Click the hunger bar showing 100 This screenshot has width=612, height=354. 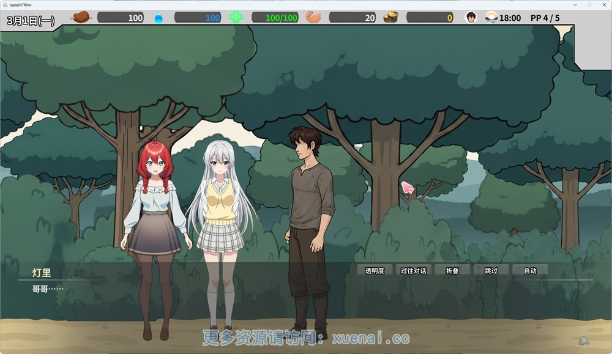(x=121, y=18)
